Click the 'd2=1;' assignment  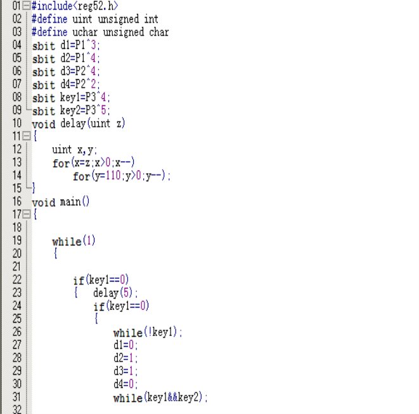tap(126, 358)
